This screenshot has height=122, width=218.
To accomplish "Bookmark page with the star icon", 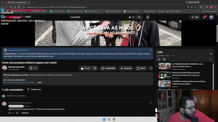I will click(195, 7).
